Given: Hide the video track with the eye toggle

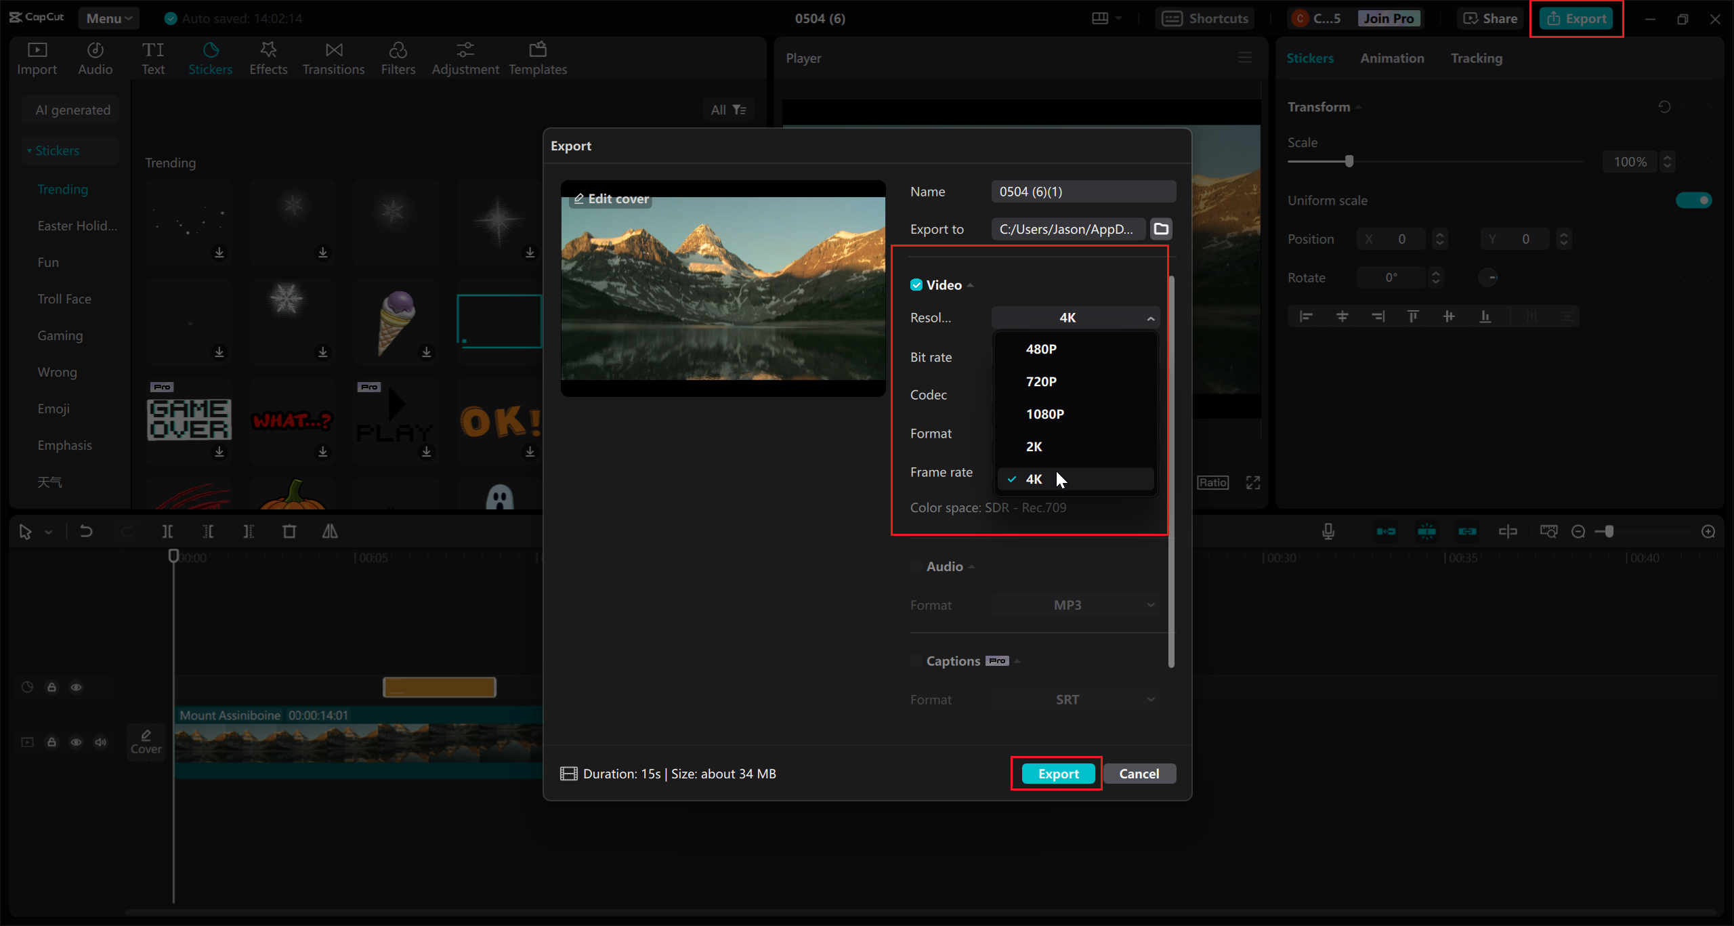Looking at the screenshot, I should pos(76,742).
